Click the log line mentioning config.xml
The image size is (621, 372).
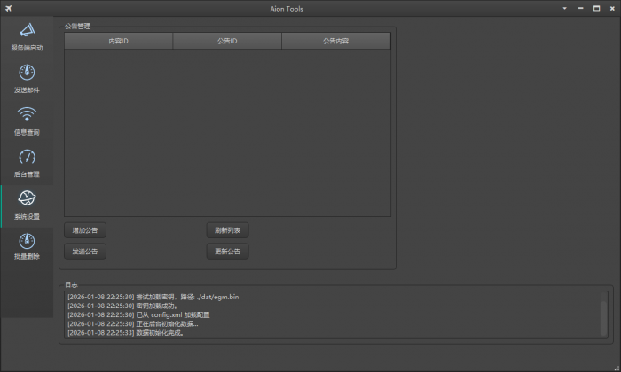point(138,315)
